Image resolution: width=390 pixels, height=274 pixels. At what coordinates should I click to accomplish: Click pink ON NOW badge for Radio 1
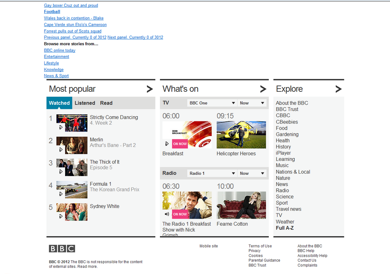pyautogui.click(x=180, y=214)
